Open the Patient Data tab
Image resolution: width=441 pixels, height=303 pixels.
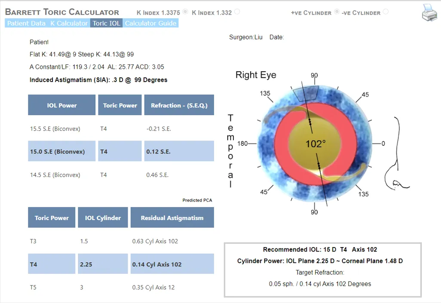26,23
